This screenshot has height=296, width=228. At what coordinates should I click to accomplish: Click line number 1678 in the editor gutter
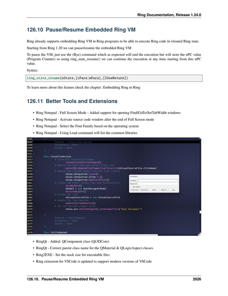pyautogui.click(x=30, y=232)
